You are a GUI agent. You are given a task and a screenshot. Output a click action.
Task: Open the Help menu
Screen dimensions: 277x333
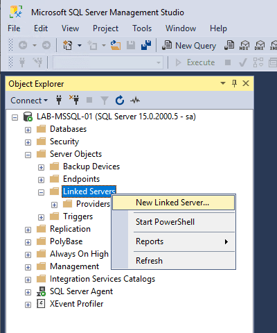[218, 28]
